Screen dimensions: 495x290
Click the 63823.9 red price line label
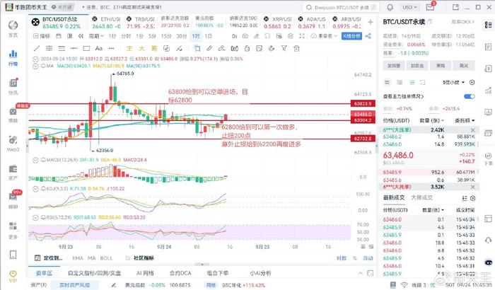coord(363,103)
